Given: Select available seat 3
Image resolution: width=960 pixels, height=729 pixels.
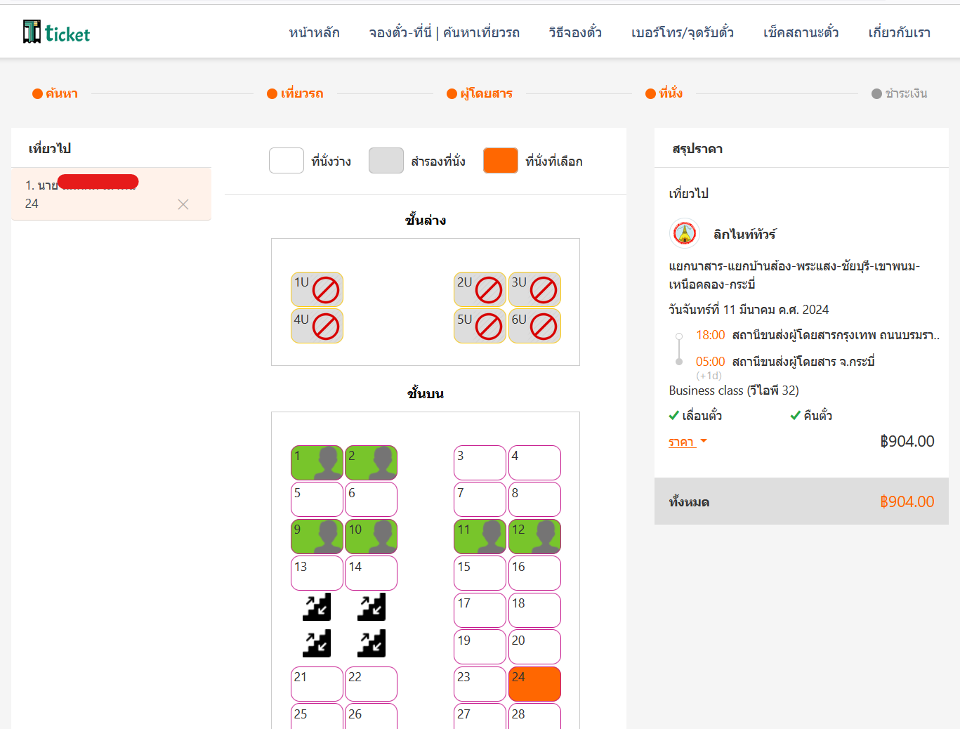Looking at the screenshot, I should (480, 463).
